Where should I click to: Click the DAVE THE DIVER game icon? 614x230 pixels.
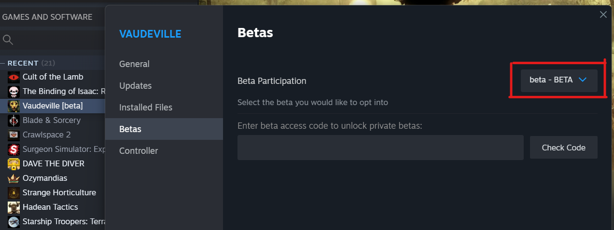coord(14,163)
